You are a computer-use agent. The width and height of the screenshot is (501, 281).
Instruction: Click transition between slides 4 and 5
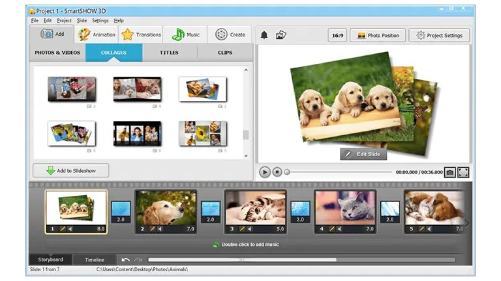(390, 212)
